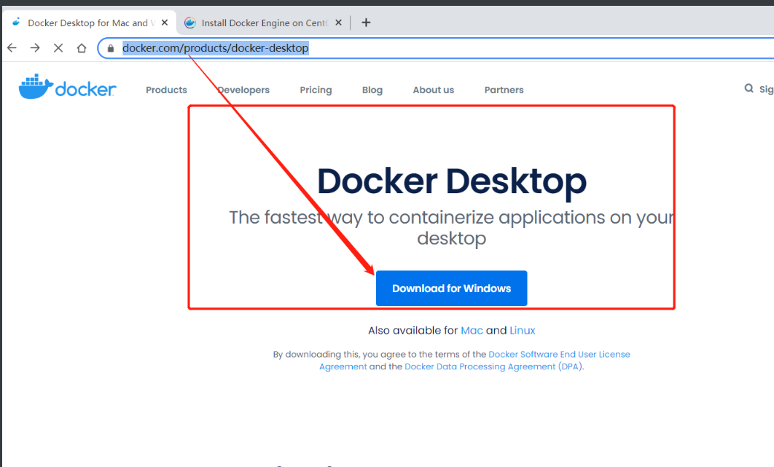The image size is (774, 467).
Task: Stop page loading with the X button
Action: 58,48
